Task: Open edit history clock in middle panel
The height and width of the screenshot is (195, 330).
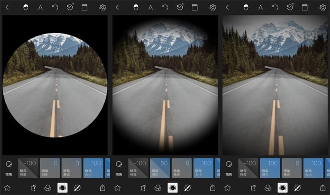Action: pos(179,7)
